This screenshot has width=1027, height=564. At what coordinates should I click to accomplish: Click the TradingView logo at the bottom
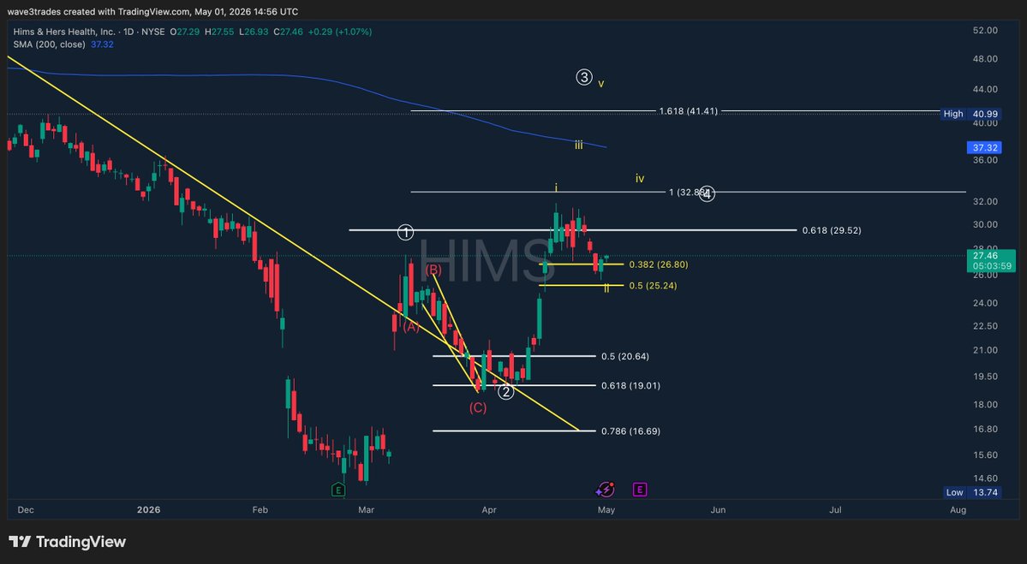(x=68, y=542)
